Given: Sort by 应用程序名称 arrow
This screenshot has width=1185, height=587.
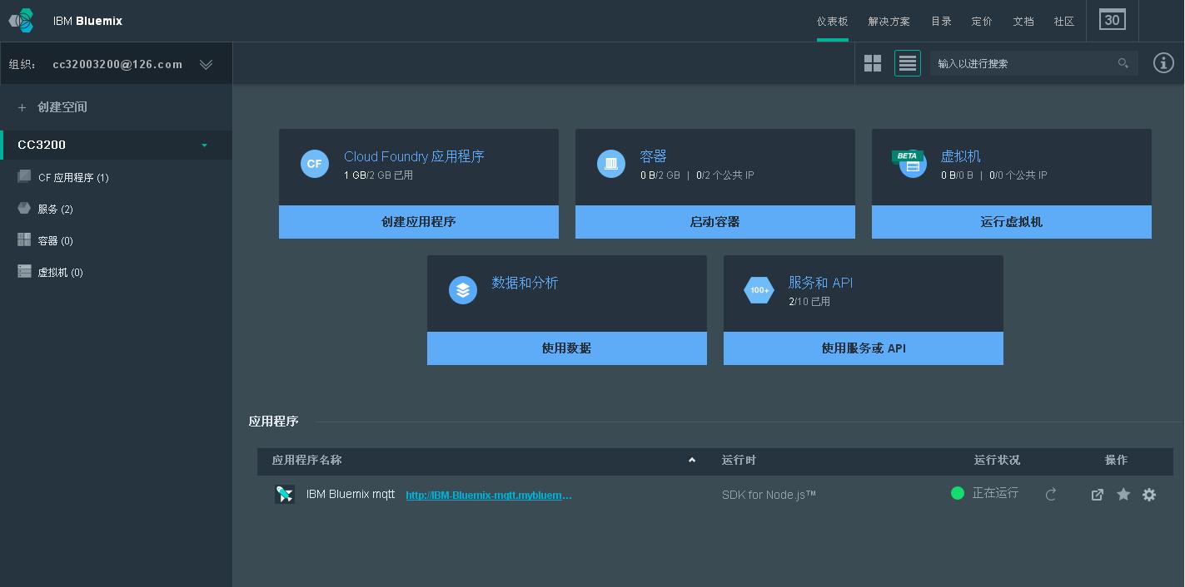Looking at the screenshot, I should pos(691,460).
